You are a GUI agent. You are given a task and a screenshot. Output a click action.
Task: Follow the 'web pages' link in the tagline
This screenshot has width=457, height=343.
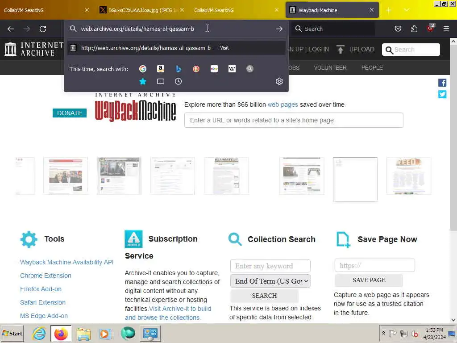coord(283,105)
